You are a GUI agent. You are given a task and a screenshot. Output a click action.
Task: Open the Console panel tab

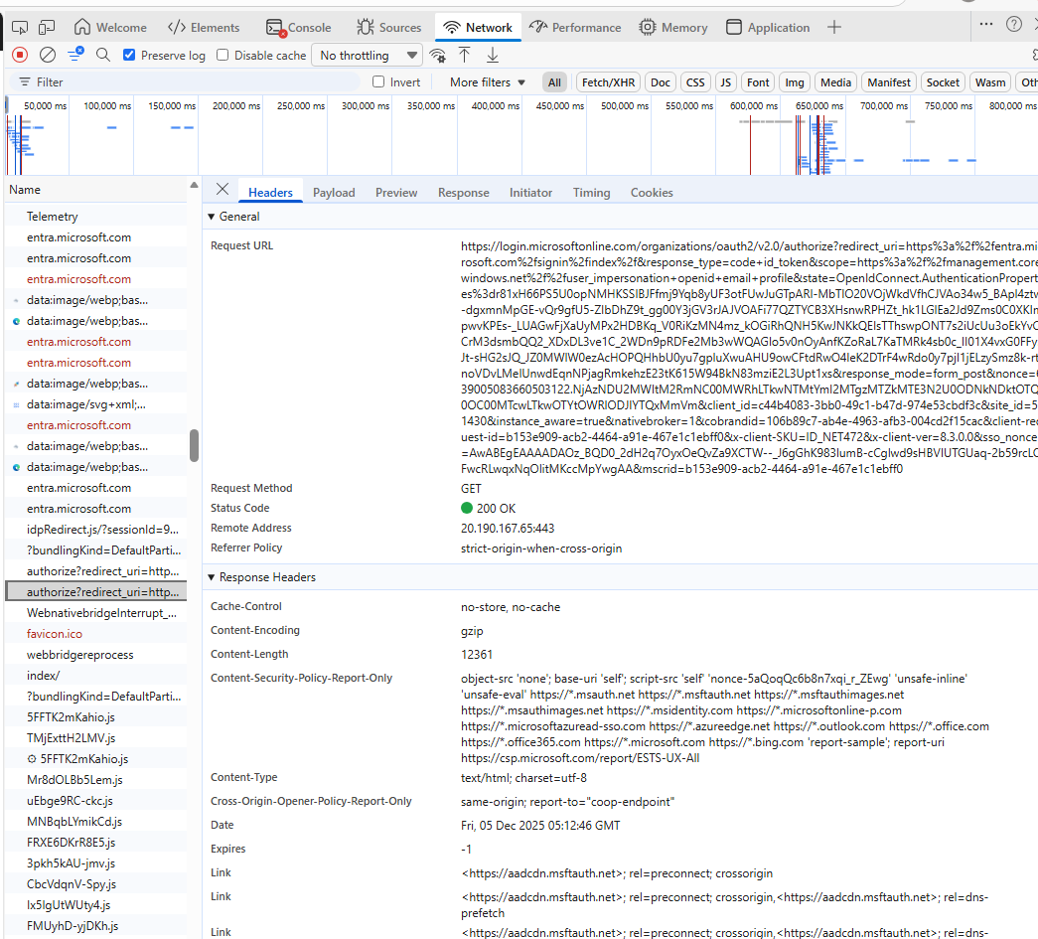pos(301,27)
